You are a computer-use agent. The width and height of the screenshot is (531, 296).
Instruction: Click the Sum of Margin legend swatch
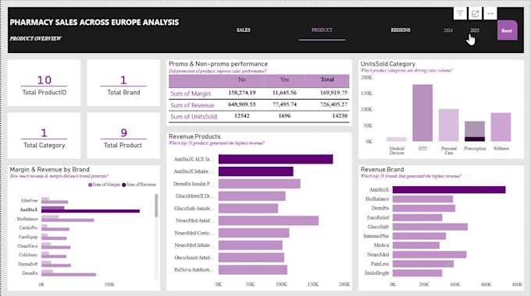[90, 185]
